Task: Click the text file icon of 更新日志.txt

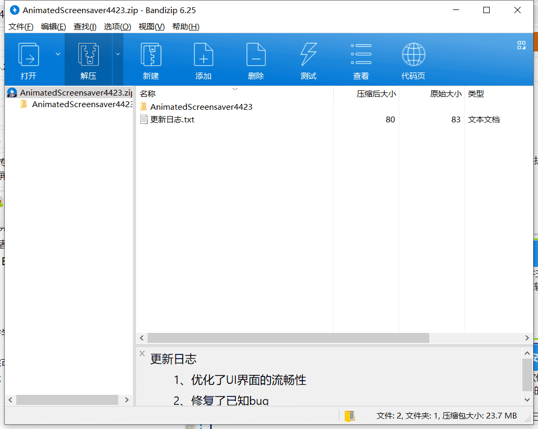Action: pyautogui.click(x=144, y=119)
